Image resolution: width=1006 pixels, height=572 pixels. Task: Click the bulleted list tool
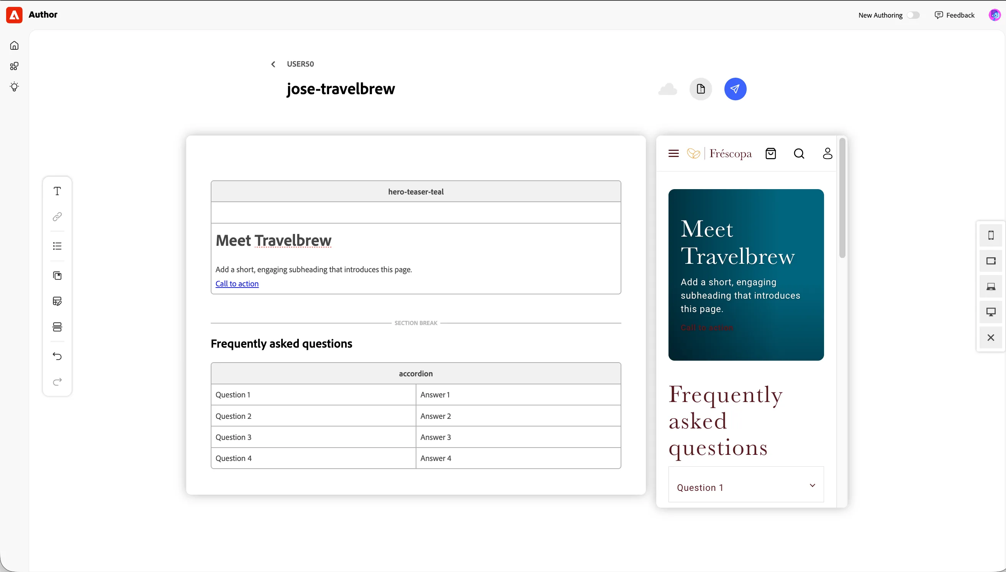pos(57,246)
